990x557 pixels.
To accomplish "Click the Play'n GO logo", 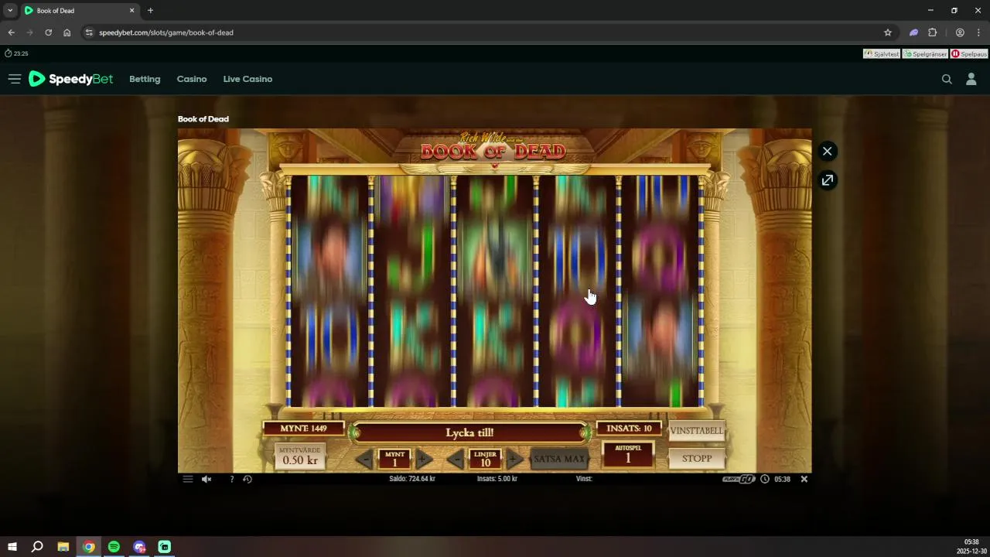I will (738, 479).
